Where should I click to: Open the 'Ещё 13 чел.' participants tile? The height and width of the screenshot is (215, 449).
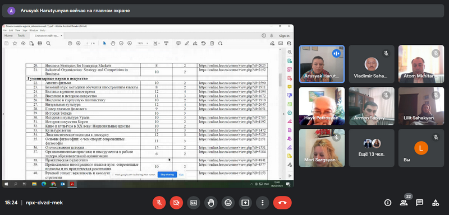372,148
